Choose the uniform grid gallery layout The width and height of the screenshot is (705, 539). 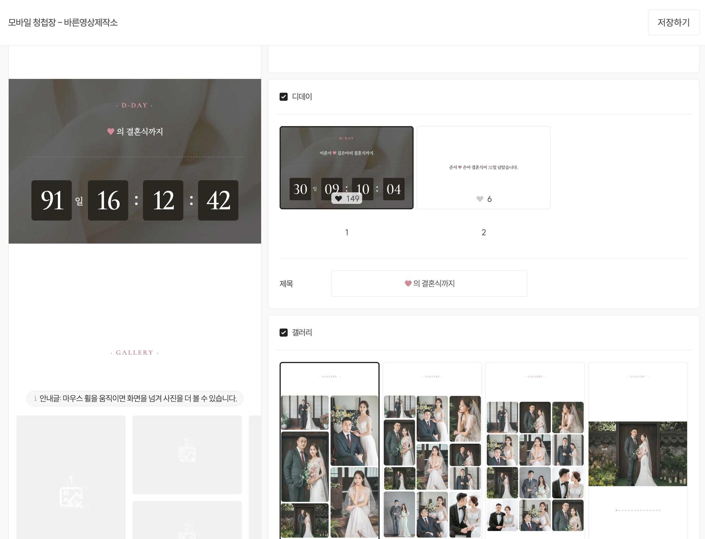point(535,449)
